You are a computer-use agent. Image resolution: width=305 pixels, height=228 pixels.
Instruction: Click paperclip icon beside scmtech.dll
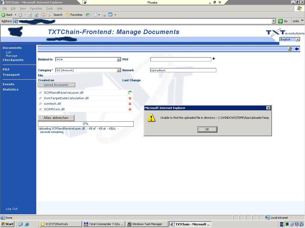[x=41, y=104]
